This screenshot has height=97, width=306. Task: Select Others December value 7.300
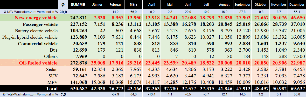(x=299, y=56)
